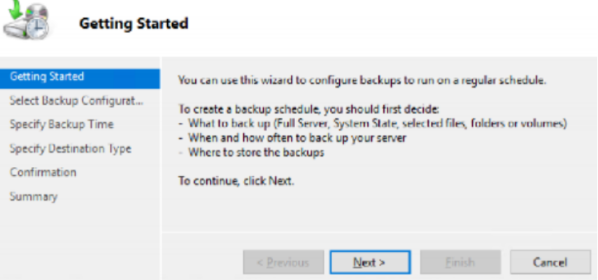Viewport: 598px width, 280px height.
Task: Click the 'What to back up' bullet line
Action: click(373, 124)
